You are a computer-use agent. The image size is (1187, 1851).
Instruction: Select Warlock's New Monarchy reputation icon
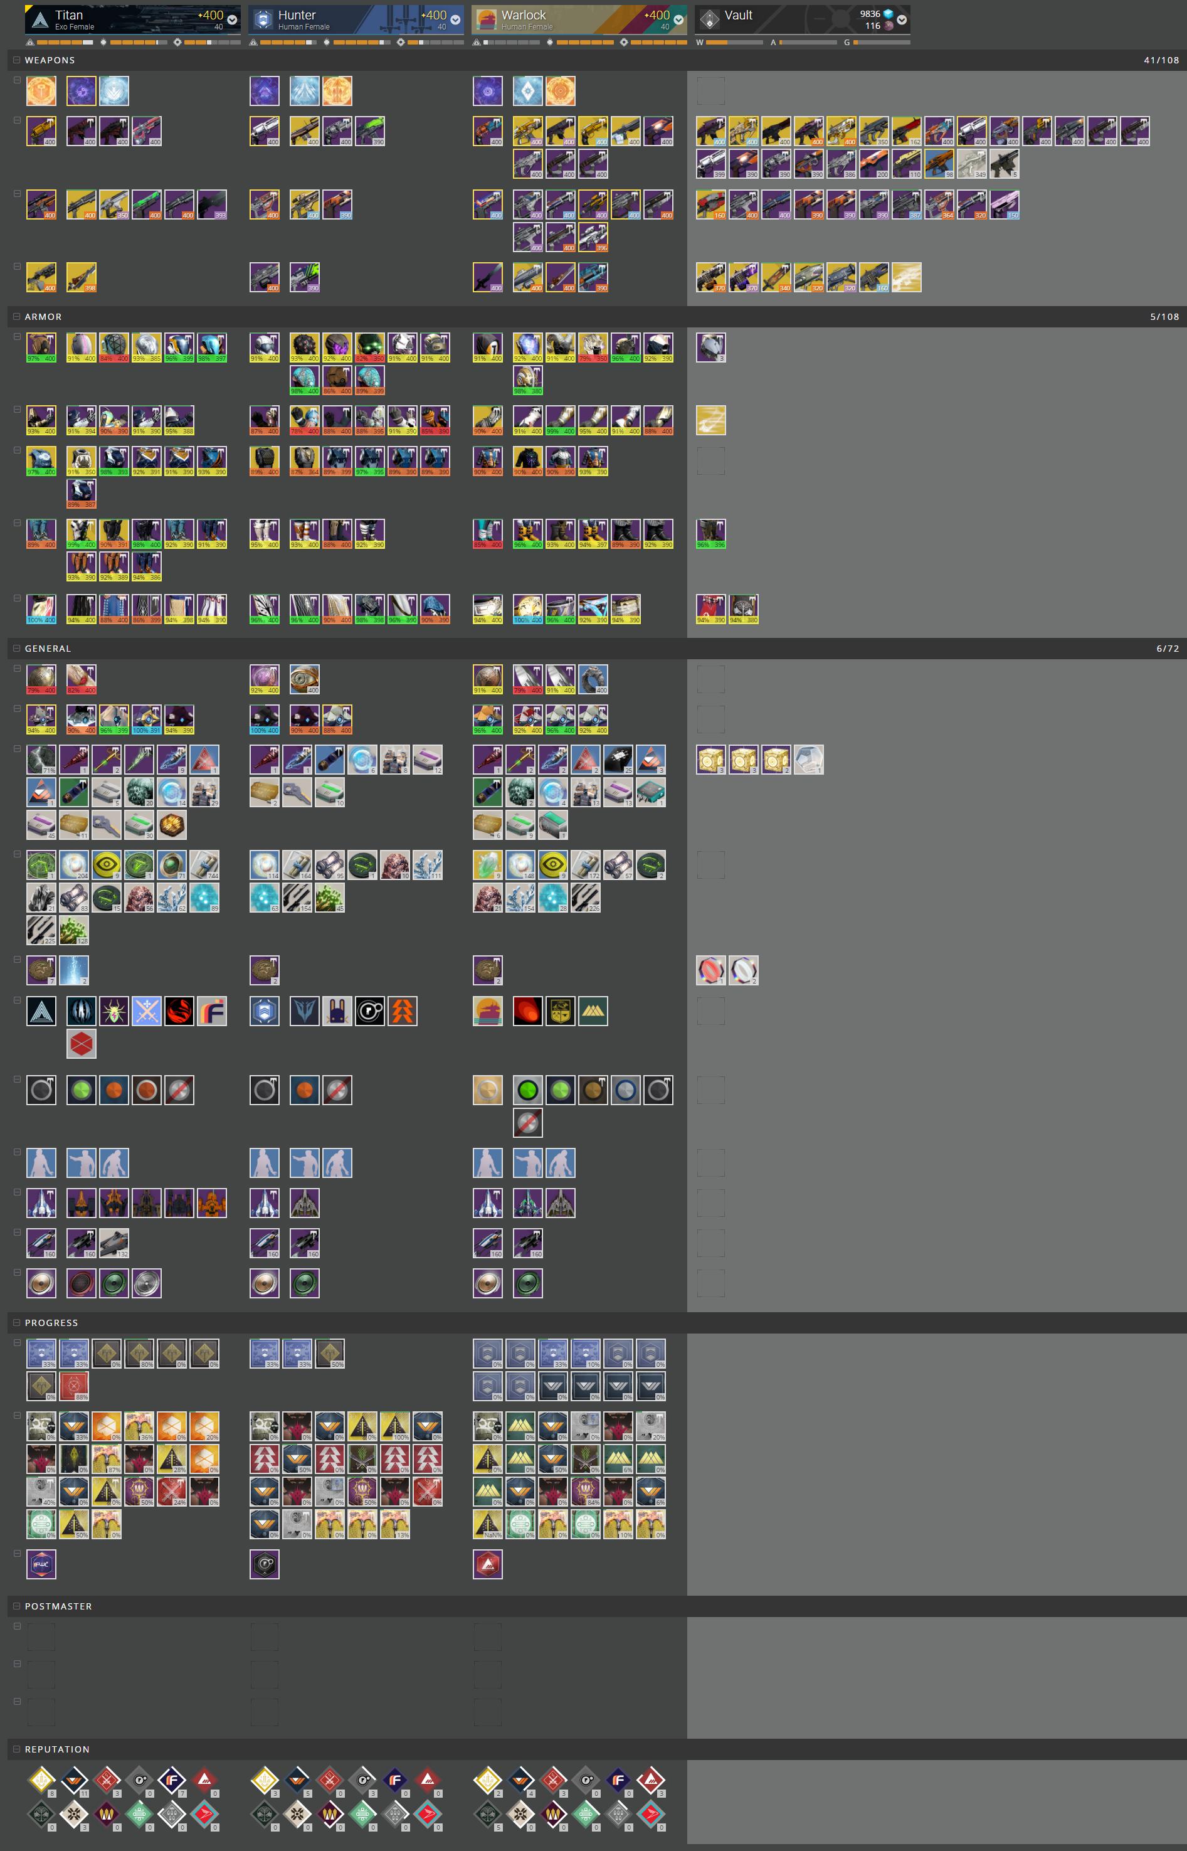coord(652,1779)
